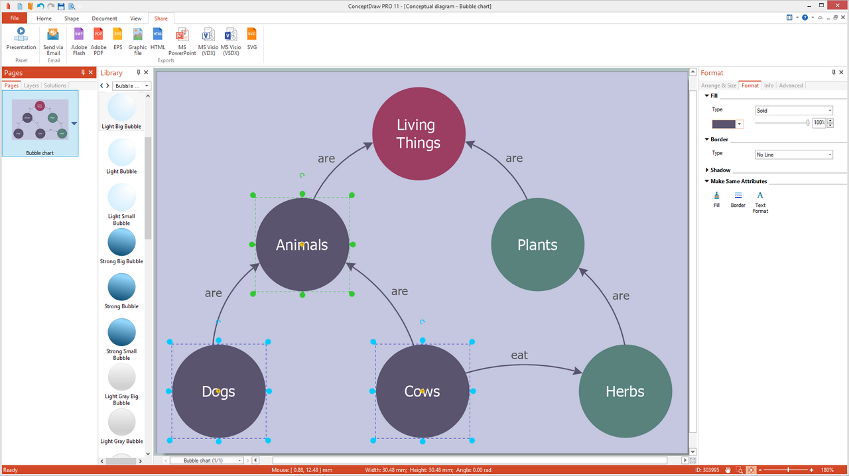The height and width of the screenshot is (476, 849).
Task: Export diagram to Adobe Flash
Action: click(x=79, y=41)
